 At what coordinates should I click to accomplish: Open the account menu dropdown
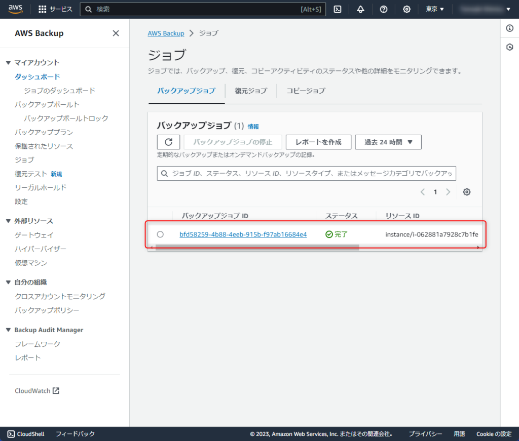(486, 9)
